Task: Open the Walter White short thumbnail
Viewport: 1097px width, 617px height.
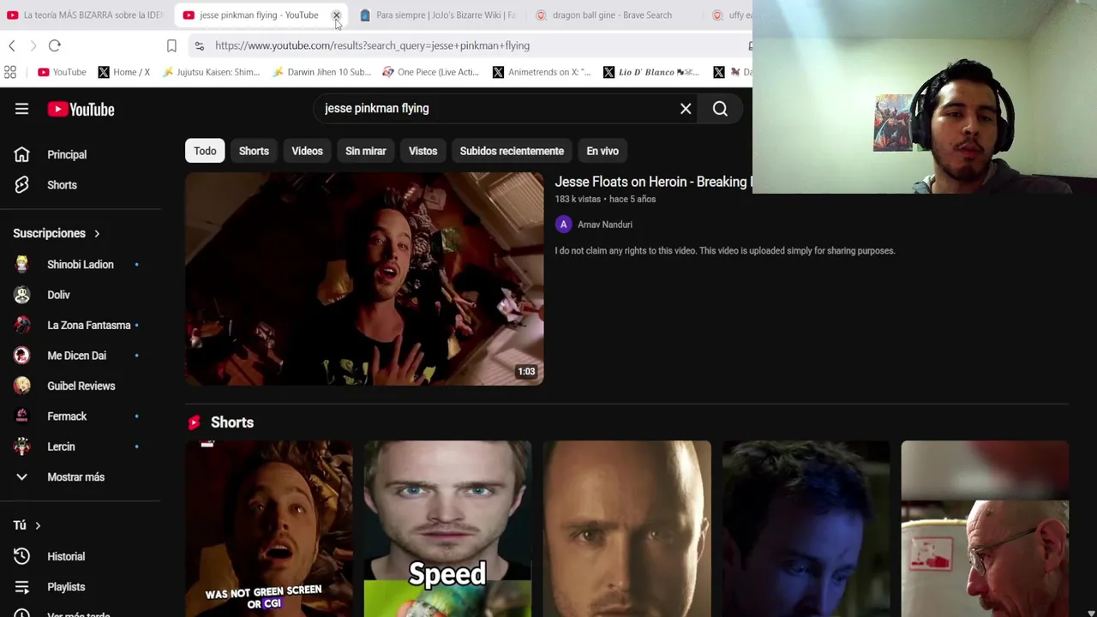Action: [x=985, y=529]
